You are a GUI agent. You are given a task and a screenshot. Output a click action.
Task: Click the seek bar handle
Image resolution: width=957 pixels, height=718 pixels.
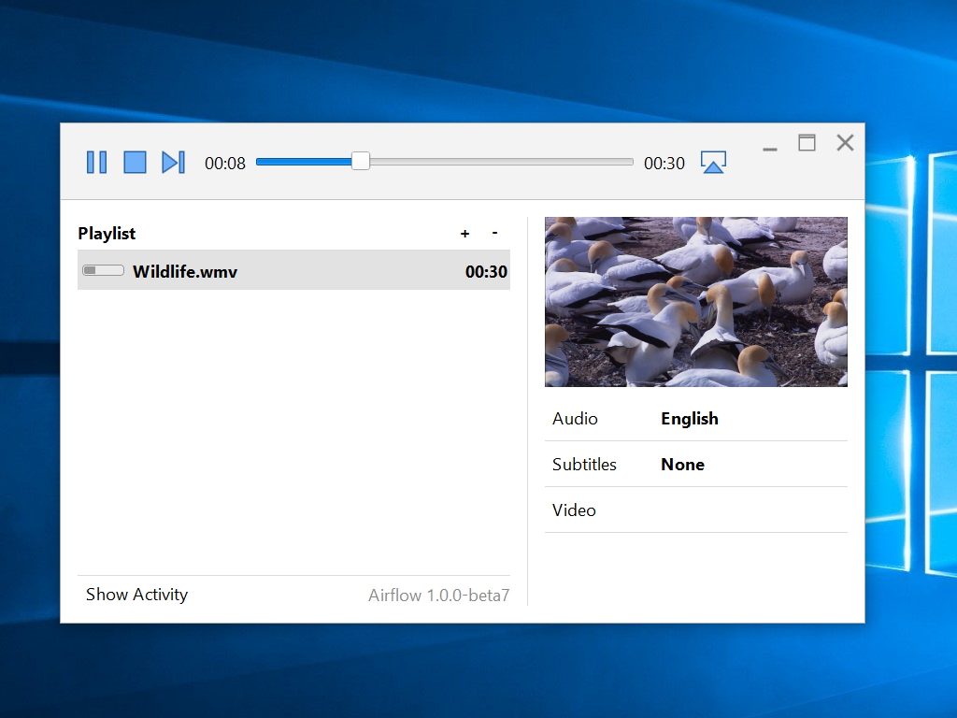click(360, 161)
